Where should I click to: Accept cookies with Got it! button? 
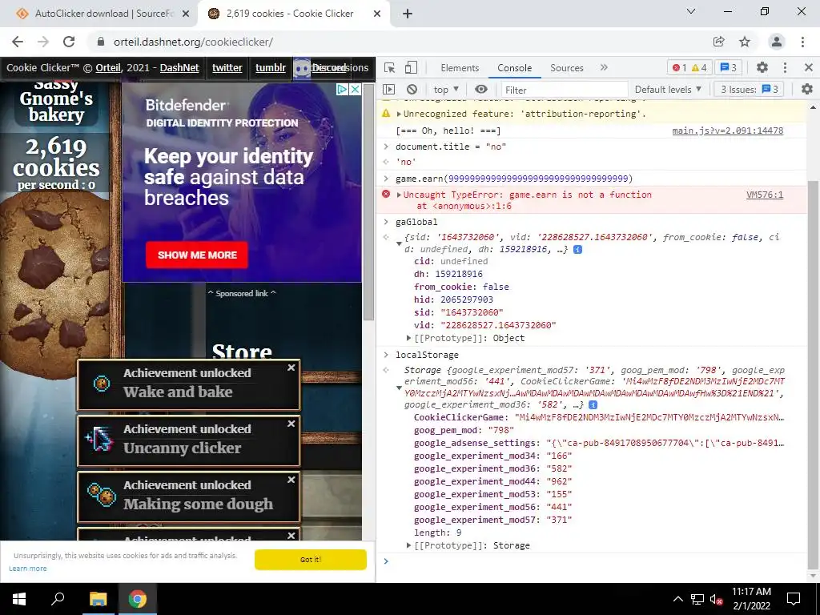click(x=311, y=560)
